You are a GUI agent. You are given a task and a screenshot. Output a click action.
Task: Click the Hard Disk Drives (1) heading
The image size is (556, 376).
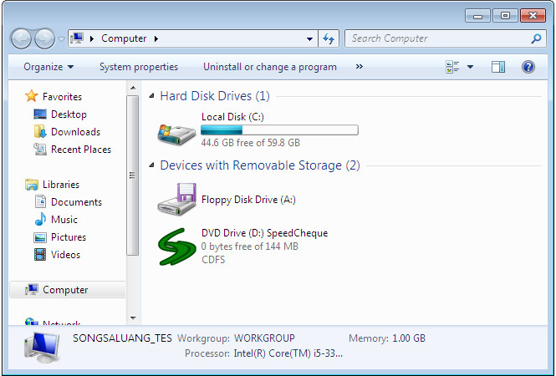(215, 96)
